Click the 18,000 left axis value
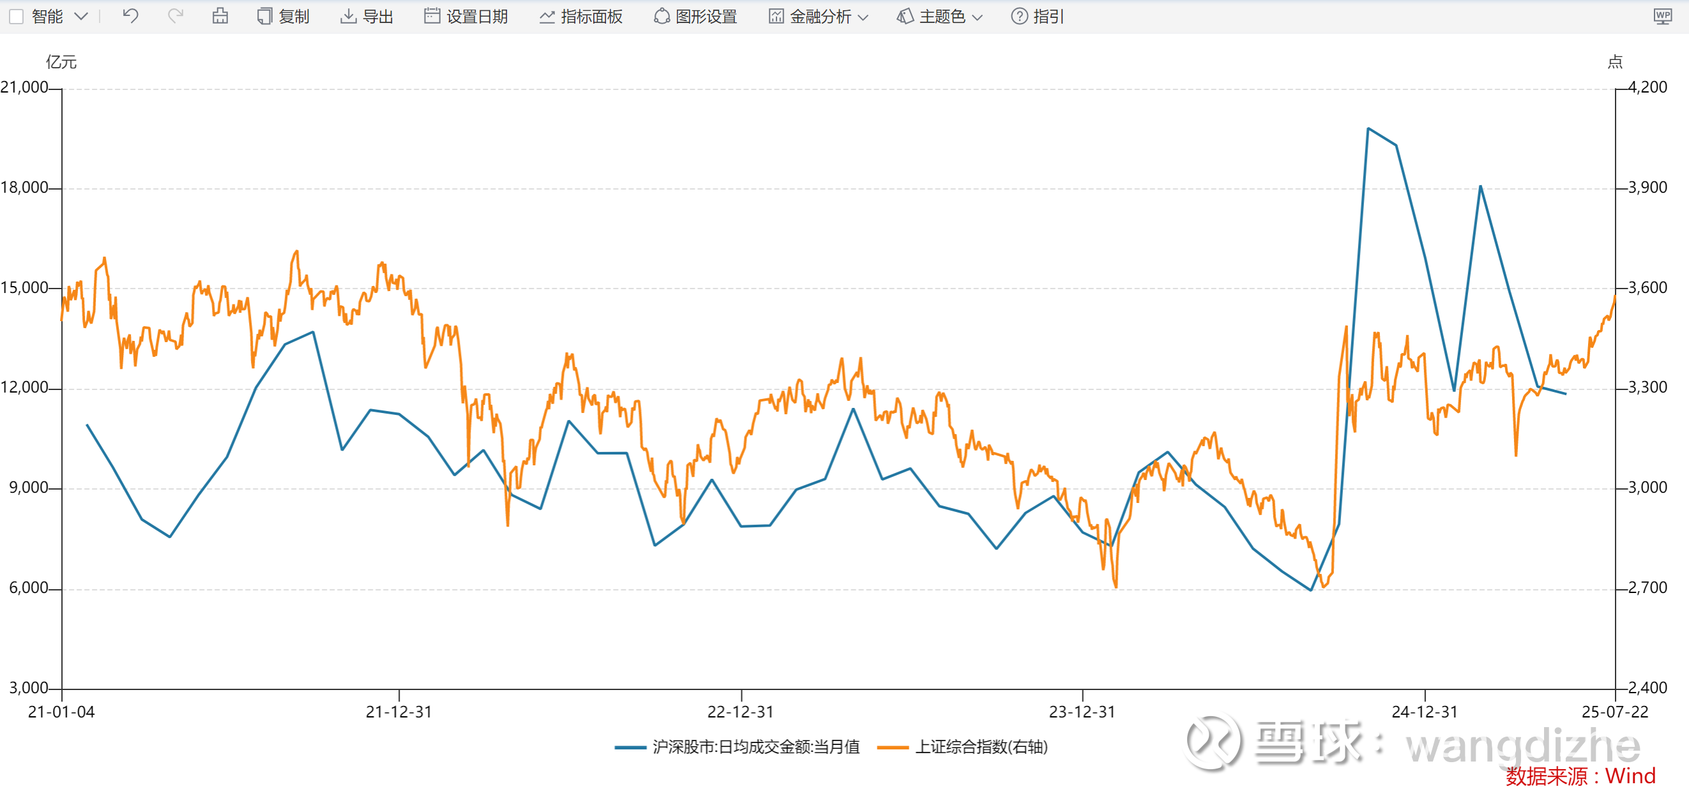This screenshot has width=1689, height=796. click(x=24, y=188)
